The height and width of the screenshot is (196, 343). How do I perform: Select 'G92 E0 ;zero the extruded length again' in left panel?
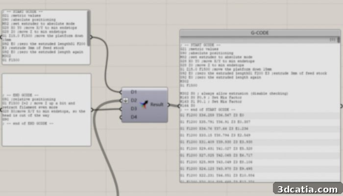tap(43, 52)
